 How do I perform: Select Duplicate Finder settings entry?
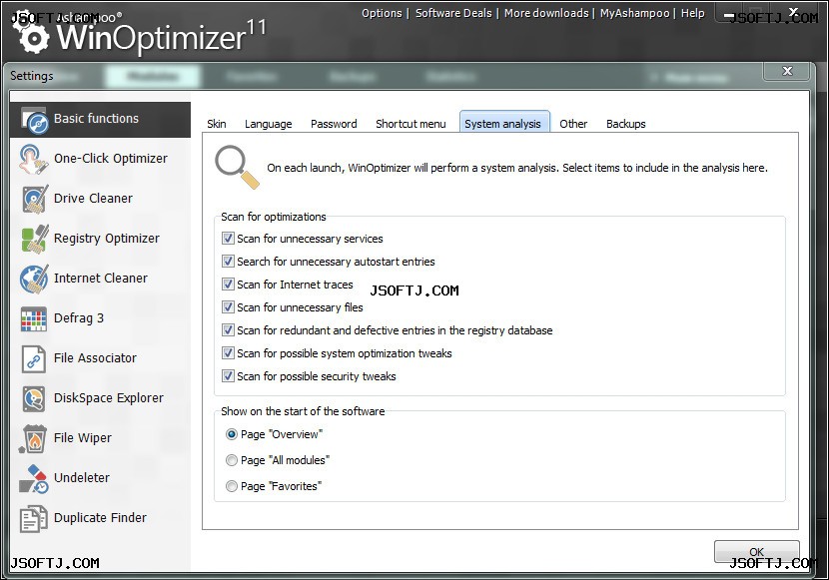click(101, 518)
